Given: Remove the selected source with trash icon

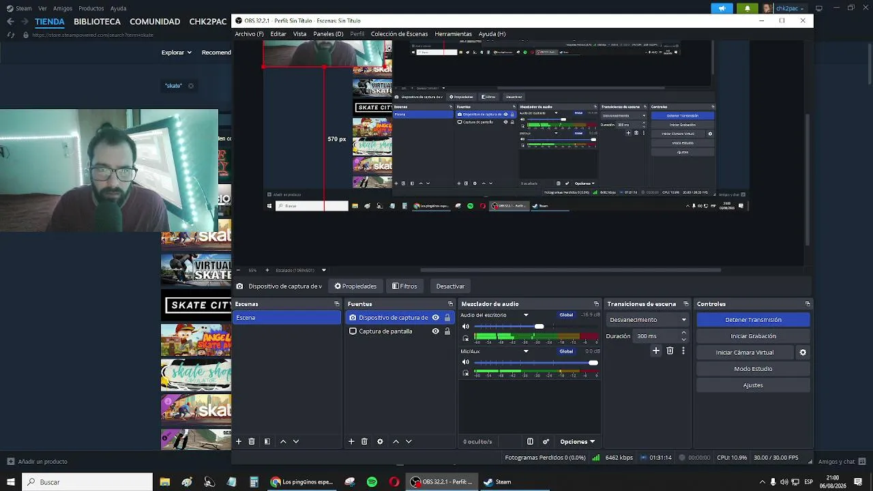Looking at the screenshot, I should [x=364, y=441].
